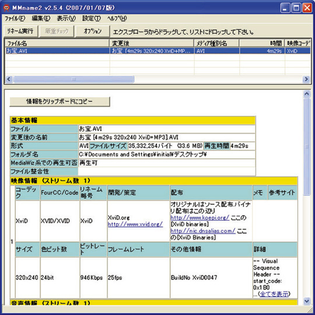Click the リネーム実行 button

tap(20, 31)
